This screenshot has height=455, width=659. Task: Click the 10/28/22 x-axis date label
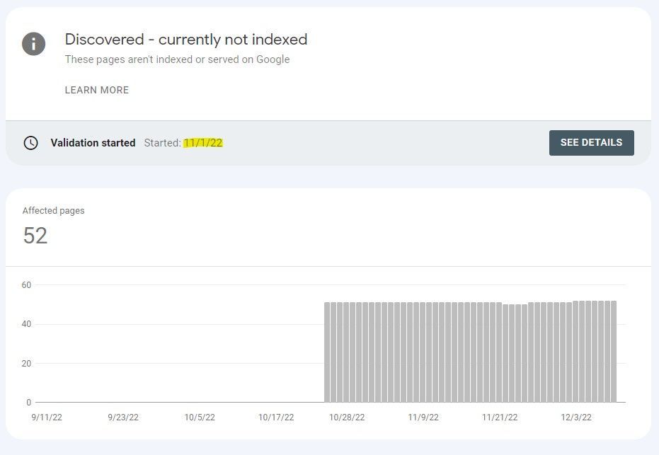point(347,417)
